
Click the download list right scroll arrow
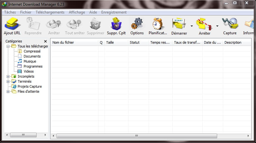(x=248, y=136)
